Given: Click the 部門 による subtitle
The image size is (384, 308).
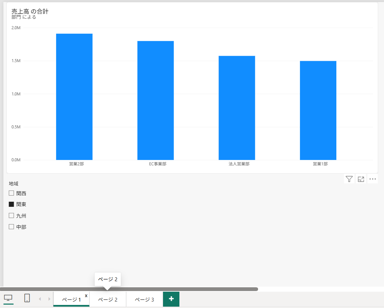Looking at the screenshot, I should click(24, 17).
